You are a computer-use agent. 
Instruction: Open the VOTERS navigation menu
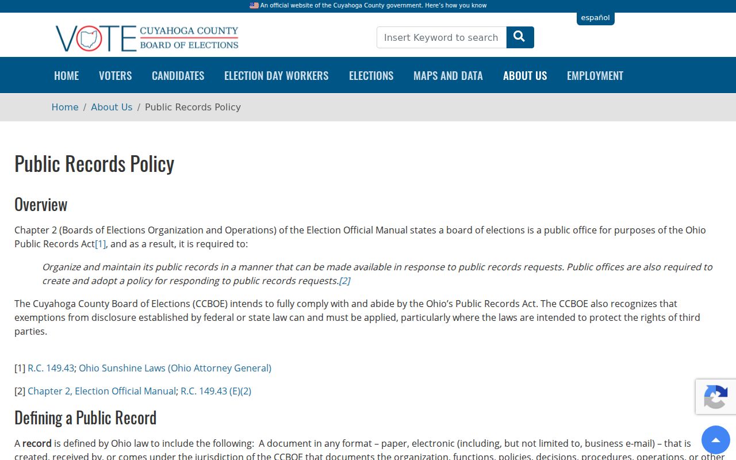pyautogui.click(x=116, y=75)
